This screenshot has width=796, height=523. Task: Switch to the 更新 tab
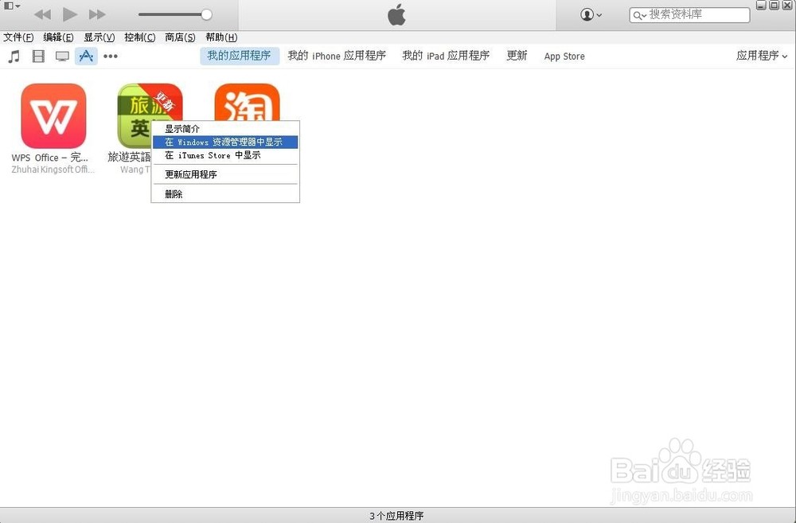516,56
